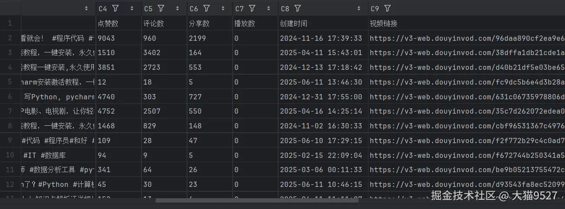Open the C9 column filter

[x=388, y=8]
